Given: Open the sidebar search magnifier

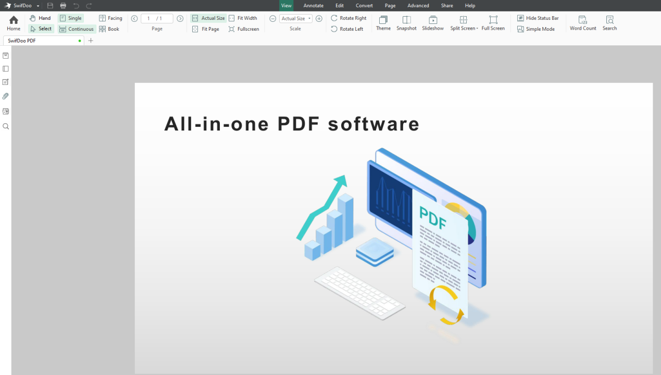Looking at the screenshot, I should [x=6, y=126].
